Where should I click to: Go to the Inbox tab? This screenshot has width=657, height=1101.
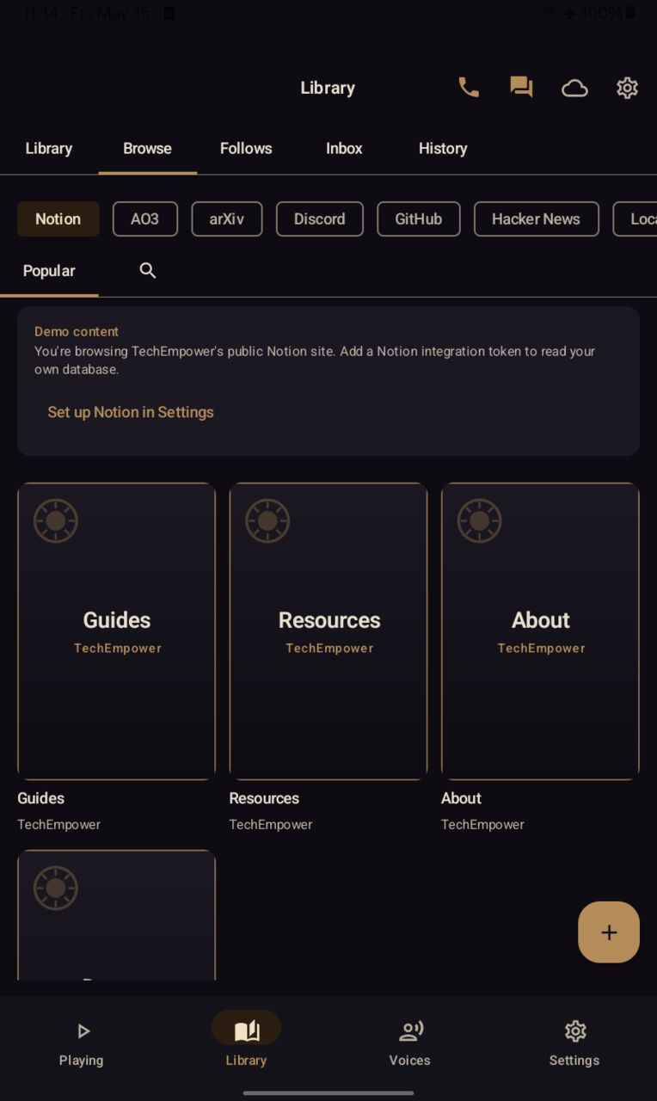pos(344,149)
